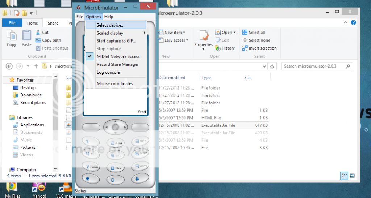
Task: Switch to Details view icon
Action: (344, 176)
